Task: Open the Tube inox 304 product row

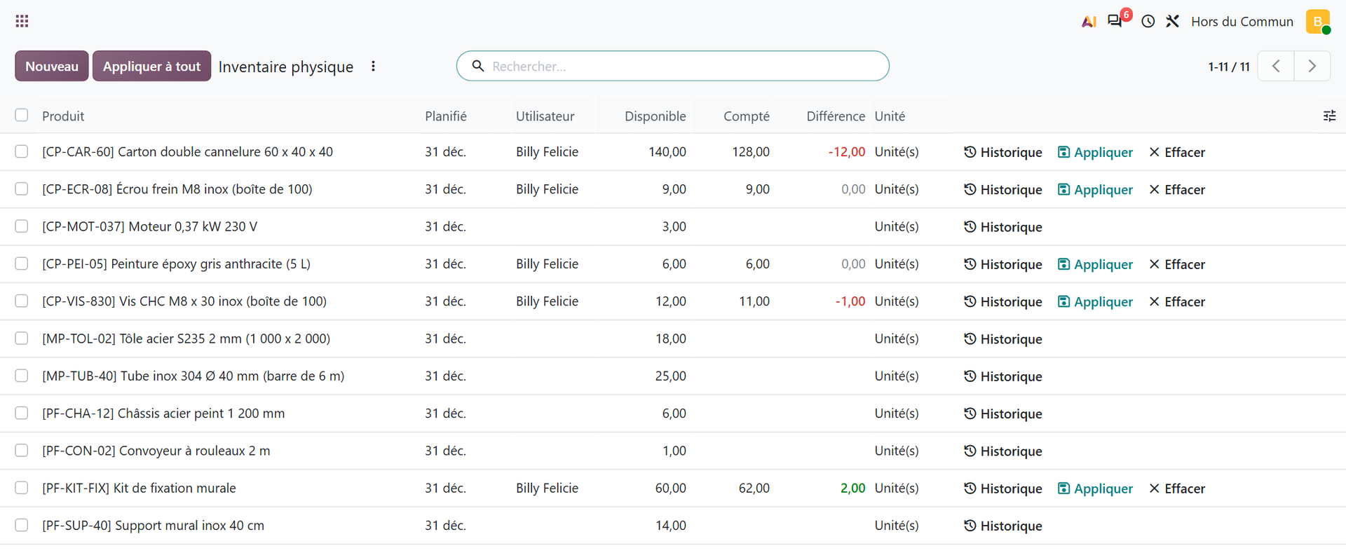Action: (x=673, y=376)
